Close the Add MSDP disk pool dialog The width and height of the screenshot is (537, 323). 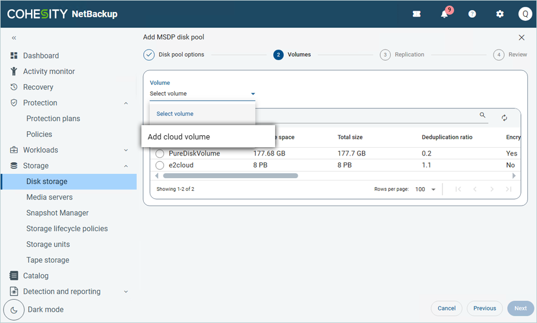tap(521, 38)
